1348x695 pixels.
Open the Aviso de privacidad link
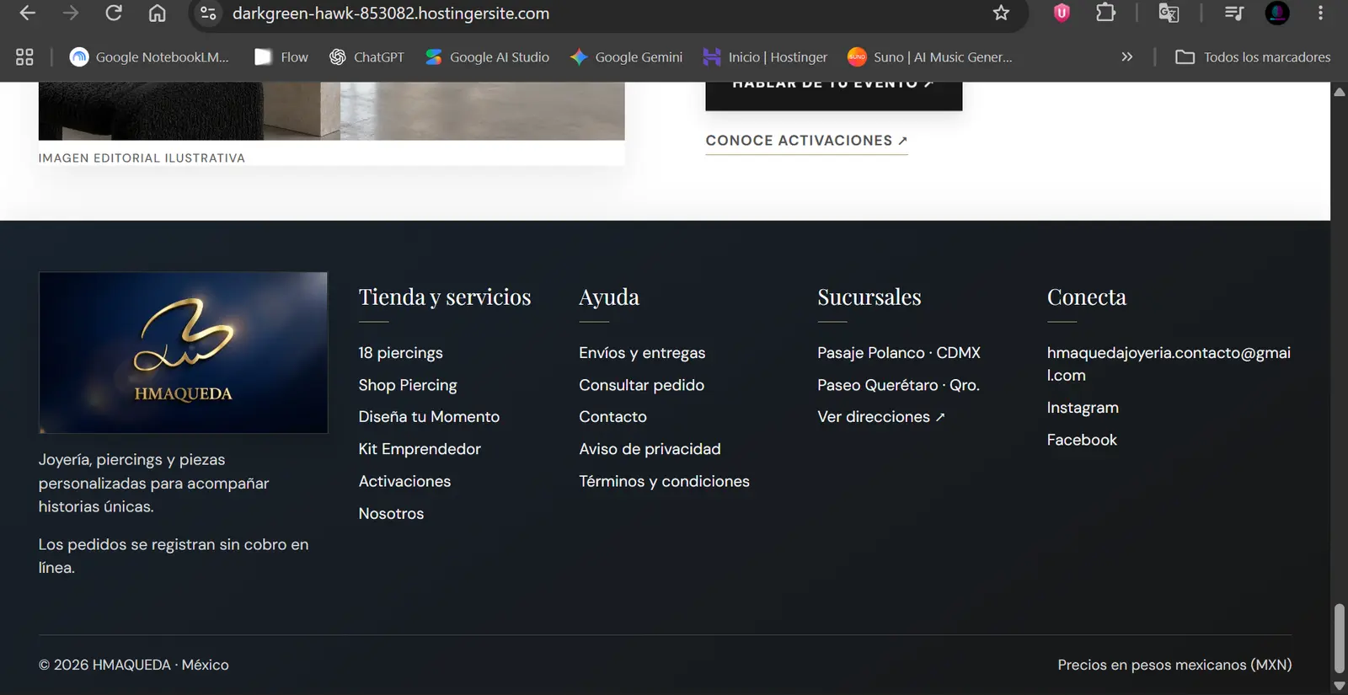coord(650,449)
